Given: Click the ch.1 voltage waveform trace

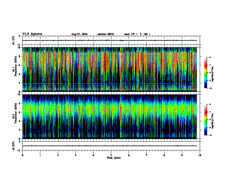Looking at the screenshot, I should [x=110, y=40].
